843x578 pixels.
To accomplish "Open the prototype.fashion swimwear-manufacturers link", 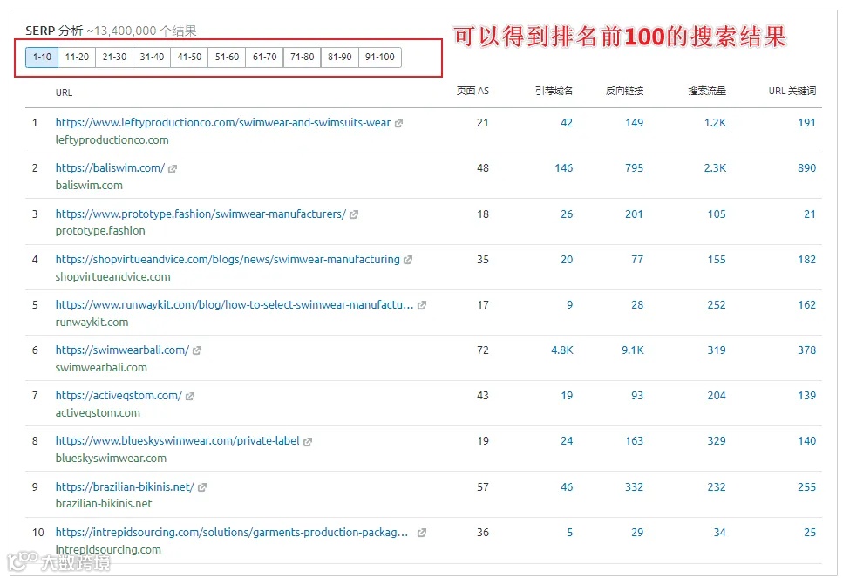I will [x=201, y=214].
